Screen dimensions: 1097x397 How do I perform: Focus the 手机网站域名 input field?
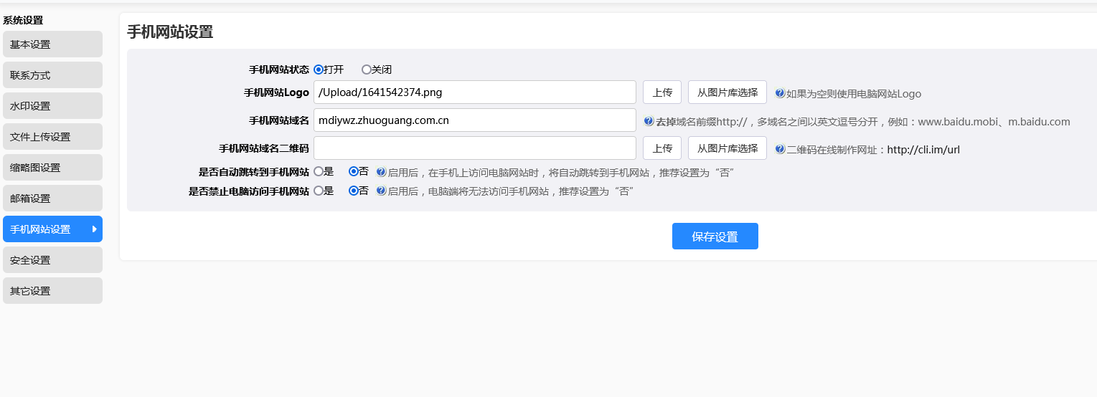tap(475, 120)
